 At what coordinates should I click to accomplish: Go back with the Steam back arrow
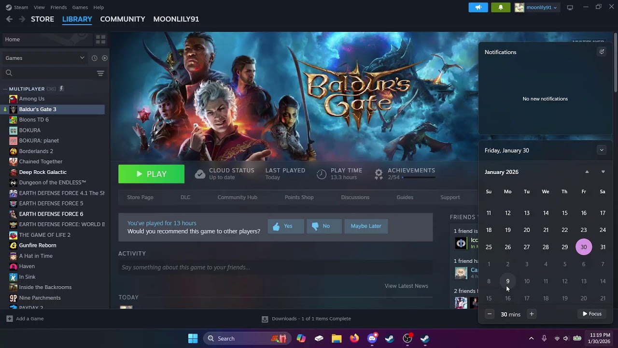coord(9,19)
